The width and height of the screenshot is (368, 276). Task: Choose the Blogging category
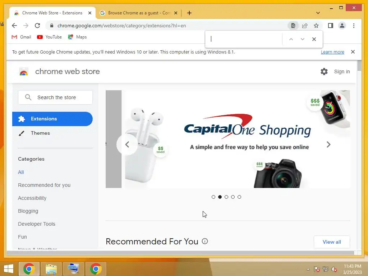click(x=28, y=211)
